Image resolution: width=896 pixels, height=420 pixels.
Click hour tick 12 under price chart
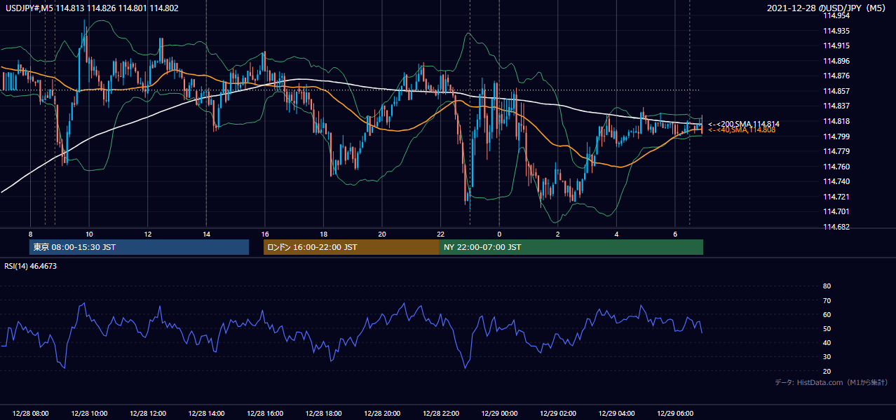click(x=147, y=234)
